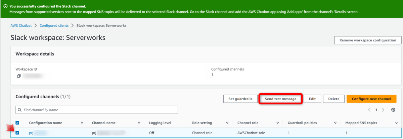Sort by Role setting column
The image size is (403, 139).
[x=227, y=123]
